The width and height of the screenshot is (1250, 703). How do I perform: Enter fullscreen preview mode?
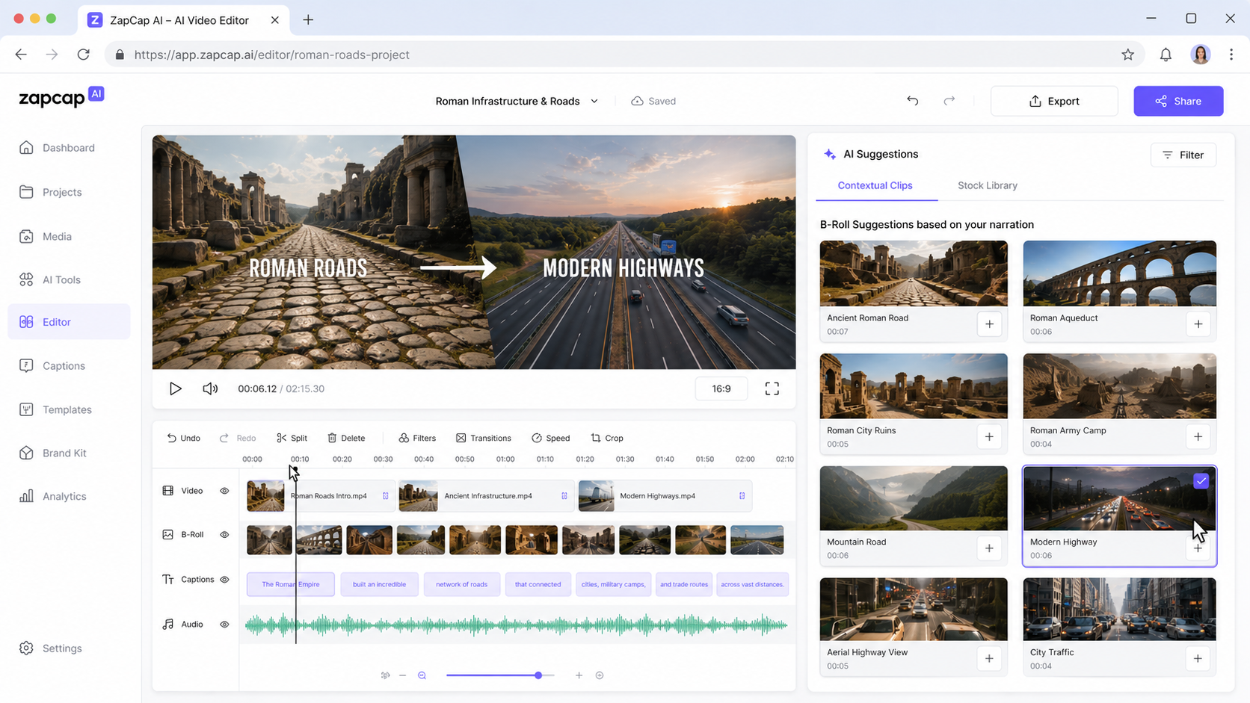point(772,388)
